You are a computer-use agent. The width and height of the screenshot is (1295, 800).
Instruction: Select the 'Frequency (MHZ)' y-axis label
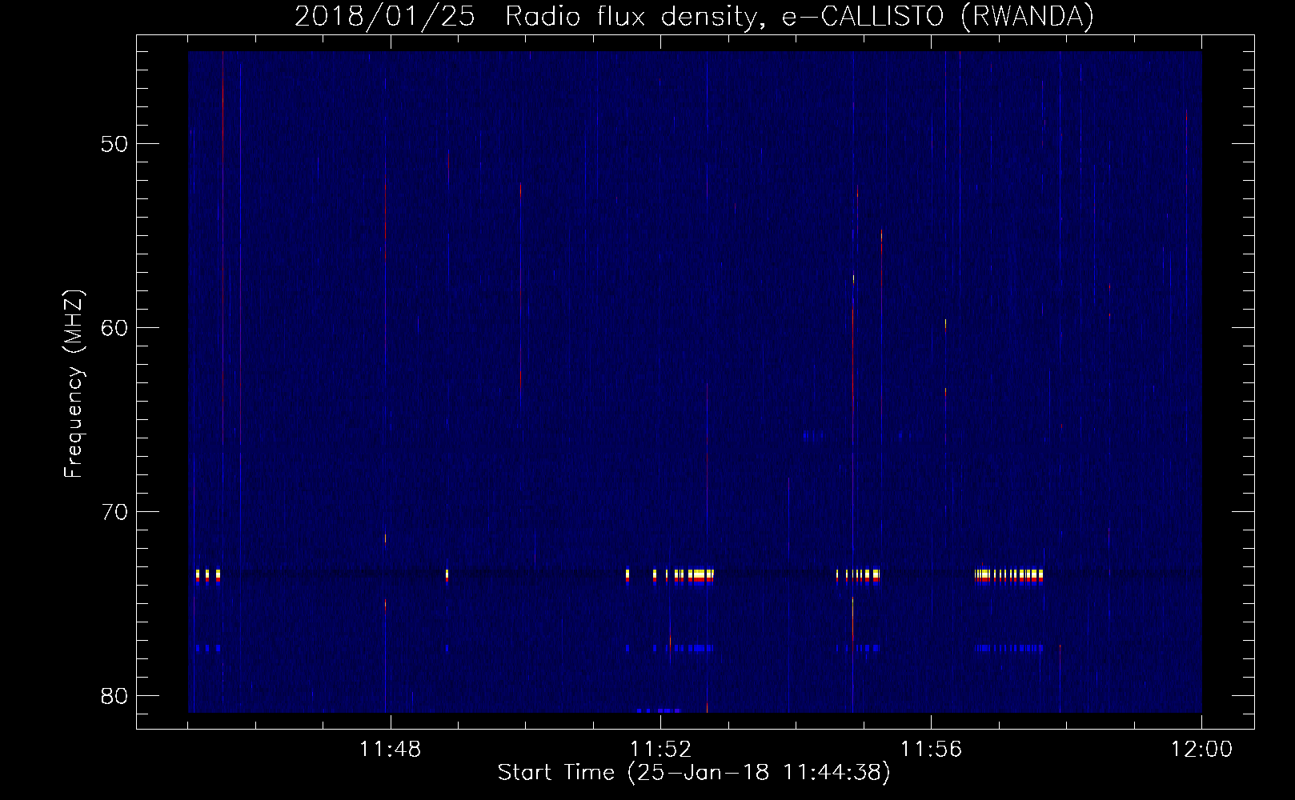74,384
